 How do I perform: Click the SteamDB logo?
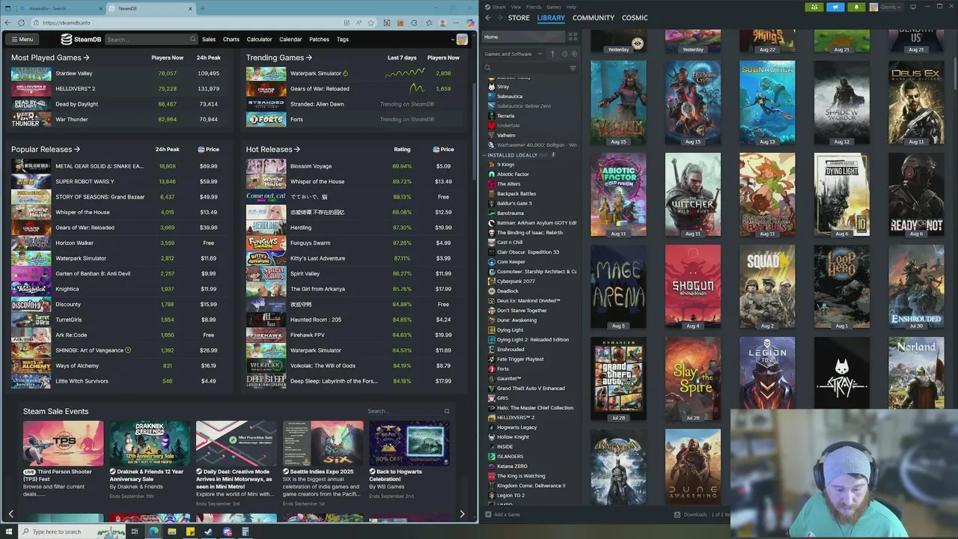(81, 40)
